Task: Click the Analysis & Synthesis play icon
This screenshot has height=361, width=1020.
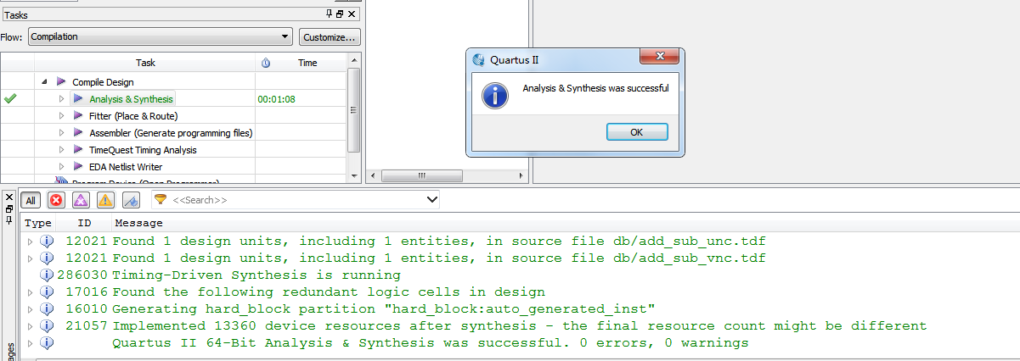Action: pos(78,99)
